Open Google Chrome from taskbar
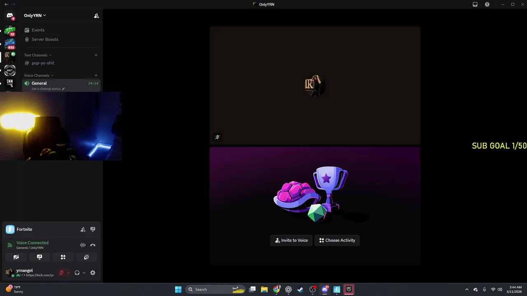 [x=277, y=289]
